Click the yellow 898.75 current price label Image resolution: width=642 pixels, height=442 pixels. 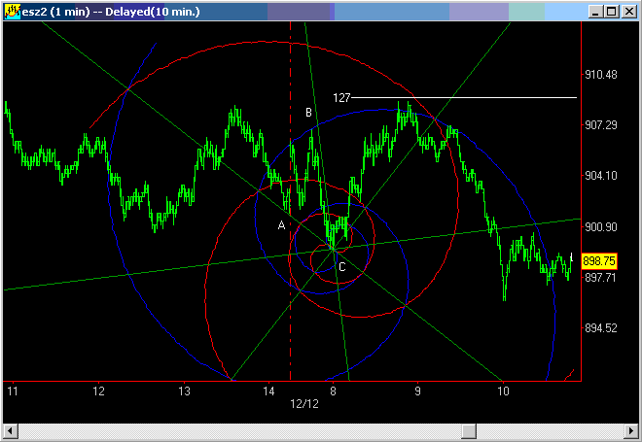[599, 261]
